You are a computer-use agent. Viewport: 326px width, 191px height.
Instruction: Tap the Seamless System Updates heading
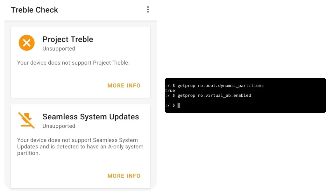[91, 117]
